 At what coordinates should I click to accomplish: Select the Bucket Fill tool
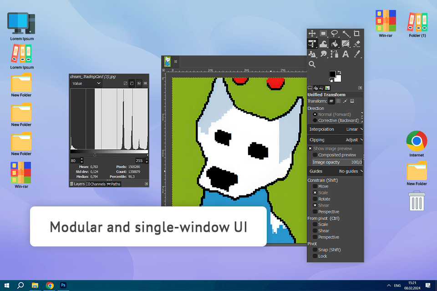point(335,44)
